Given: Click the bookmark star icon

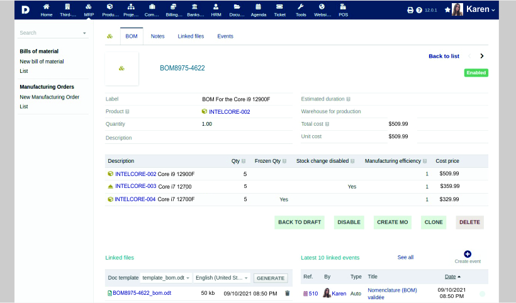Looking at the screenshot, I should 447,10.
